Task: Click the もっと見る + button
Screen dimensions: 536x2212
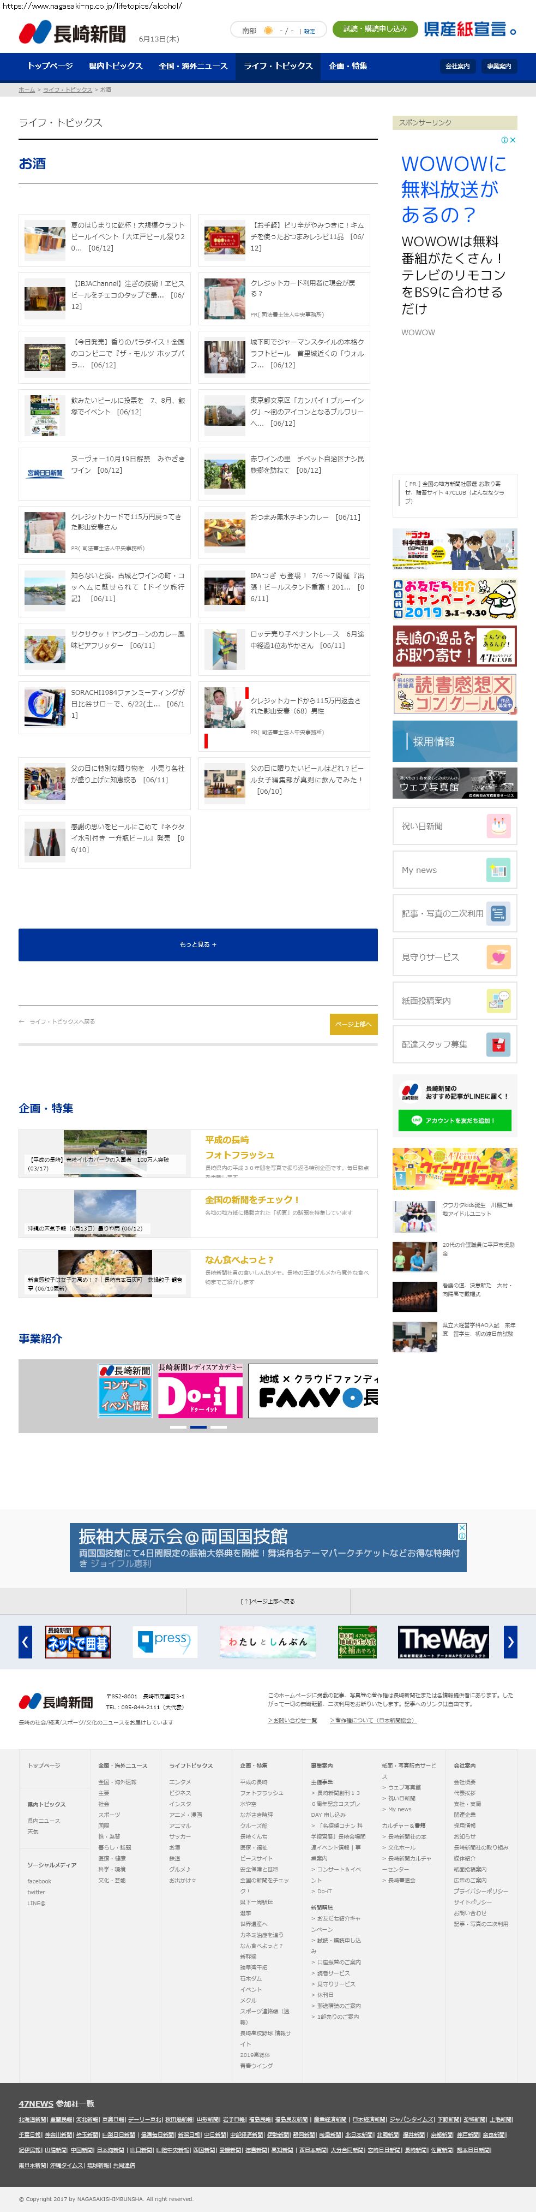Action: pyautogui.click(x=198, y=944)
